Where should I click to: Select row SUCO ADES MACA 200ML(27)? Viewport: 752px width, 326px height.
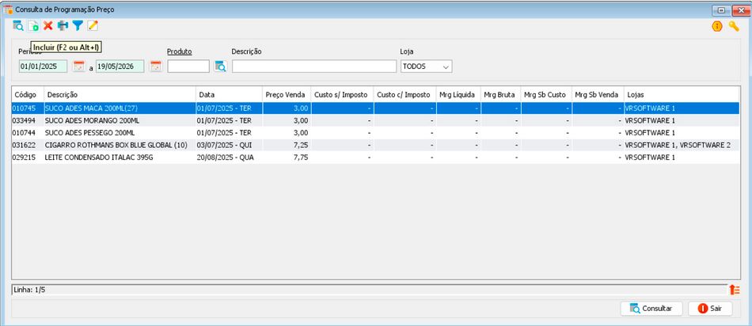[x=375, y=108]
